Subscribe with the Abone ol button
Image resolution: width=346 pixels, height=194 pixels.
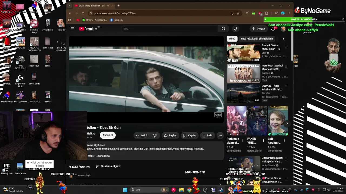(108, 135)
